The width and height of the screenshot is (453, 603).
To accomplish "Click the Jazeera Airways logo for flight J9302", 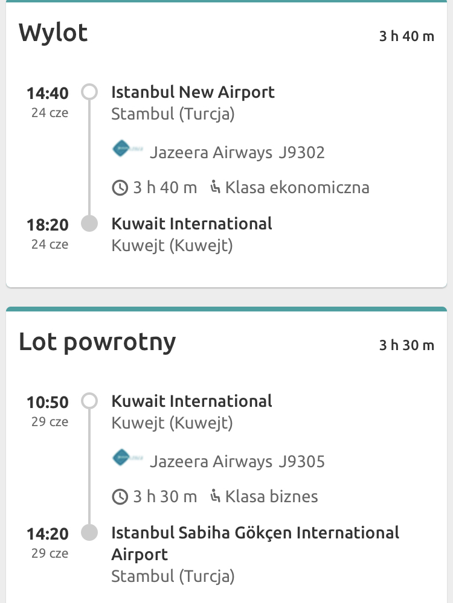I will coord(127,148).
